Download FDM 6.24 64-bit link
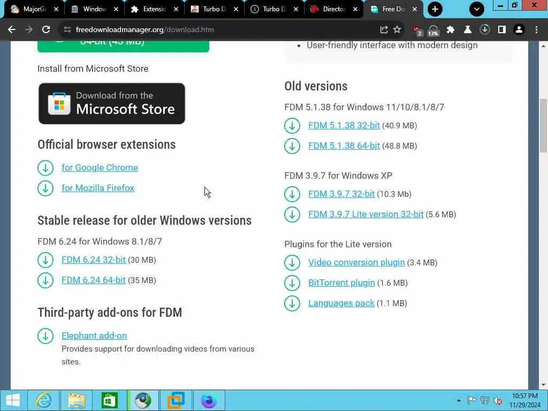Screen dimensions: 548x411 point(93,280)
